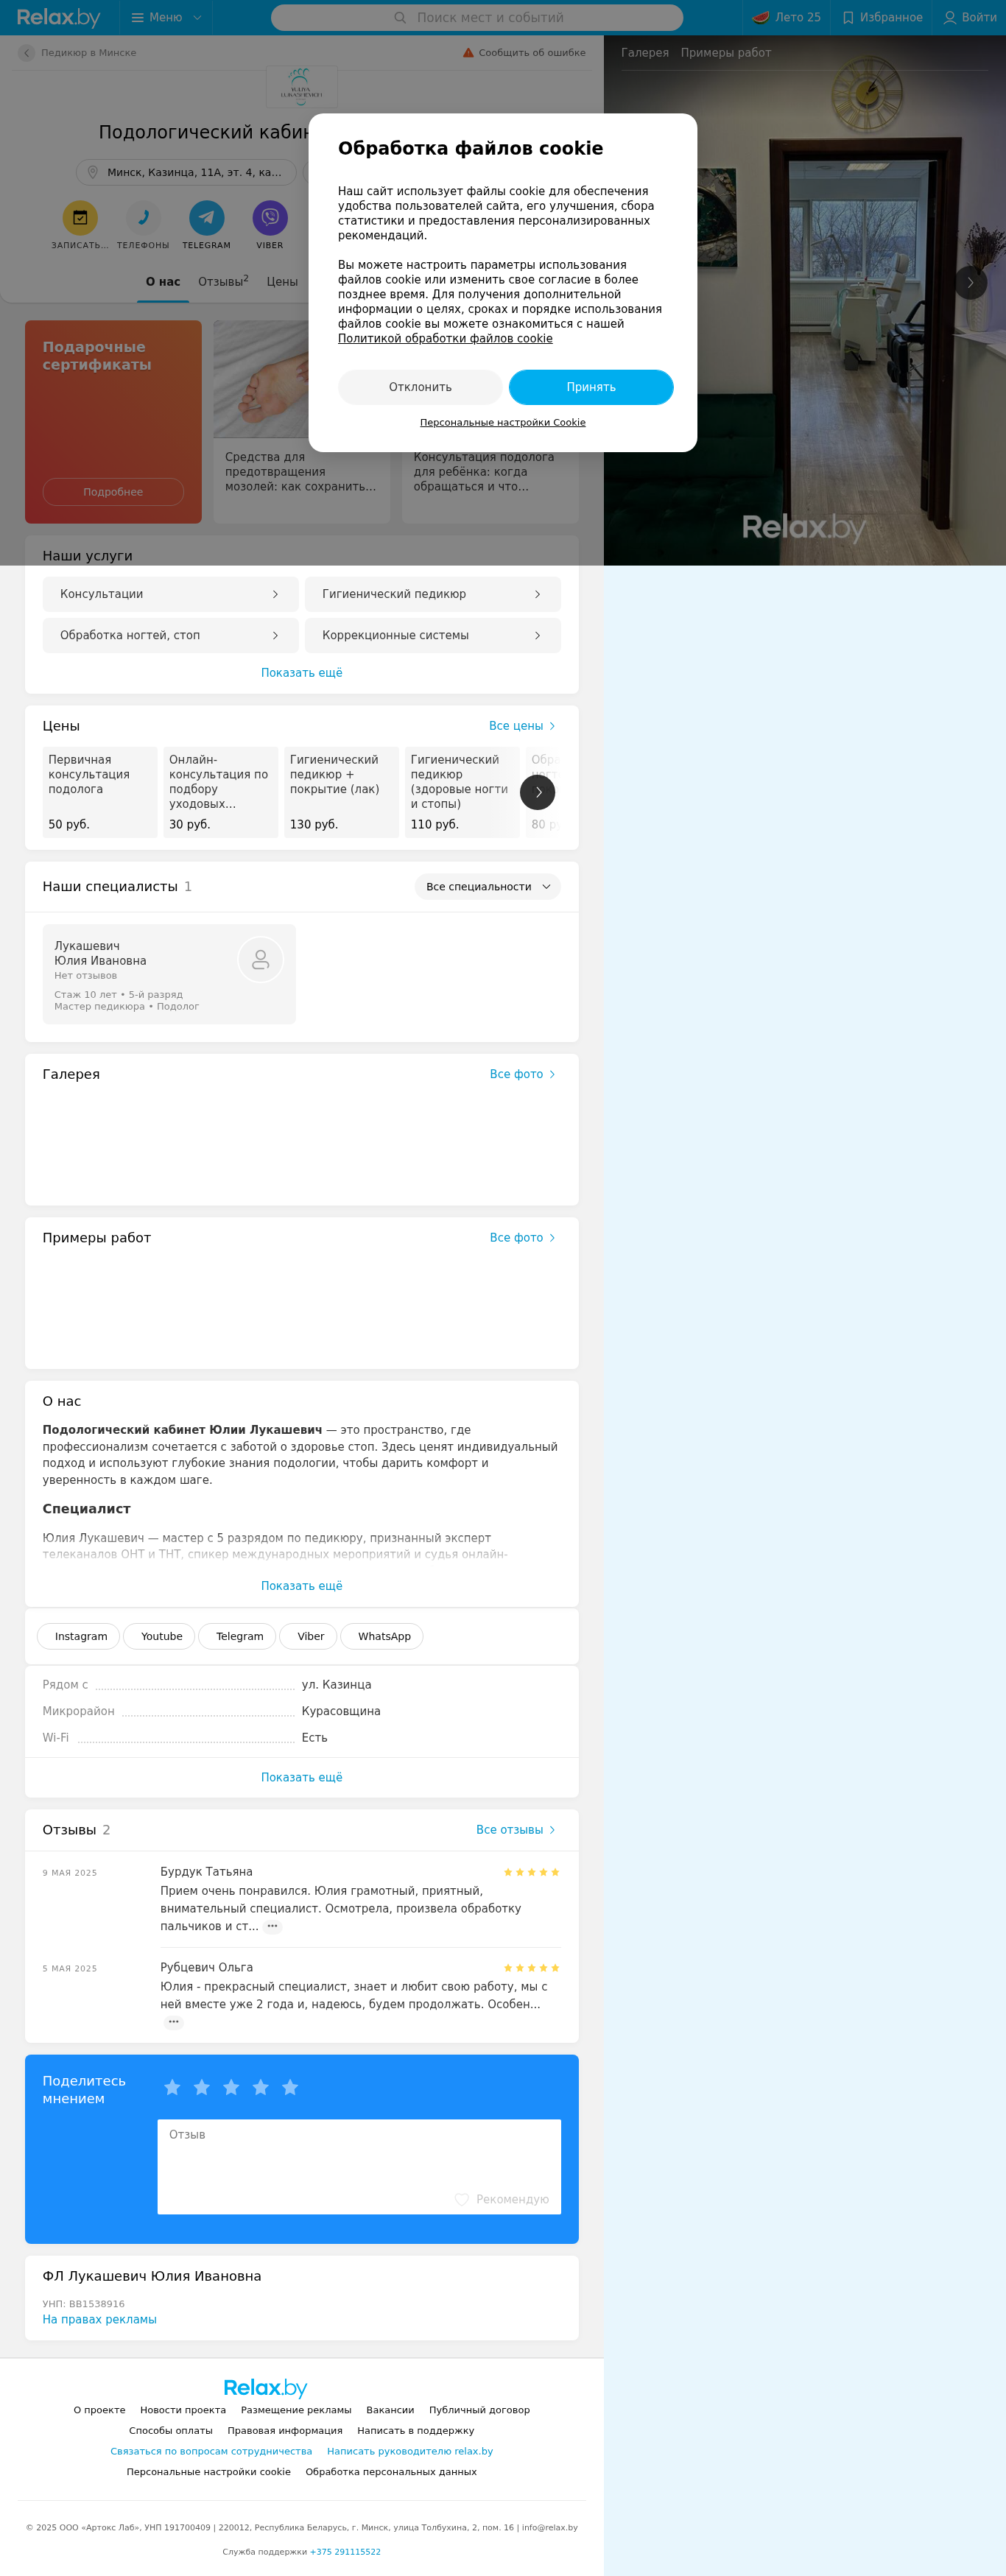Go back to Педикюр в Минске
This screenshot has height=2576, width=1006.
coord(78,53)
